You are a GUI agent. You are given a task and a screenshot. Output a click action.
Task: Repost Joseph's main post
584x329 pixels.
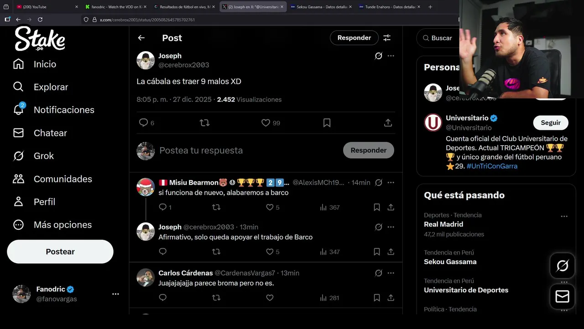204,122
